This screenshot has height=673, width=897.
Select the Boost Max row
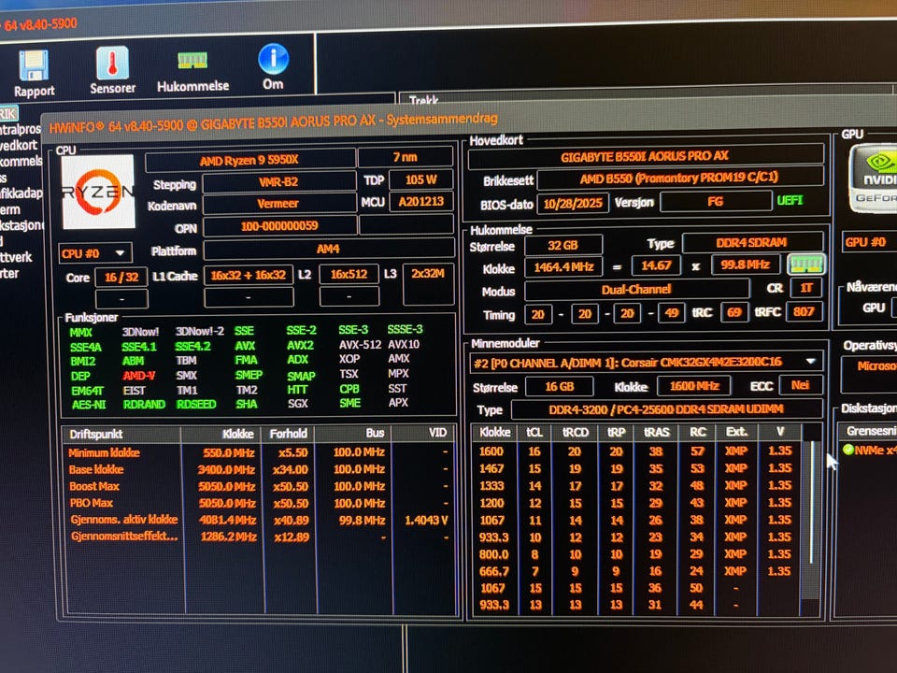click(x=259, y=486)
